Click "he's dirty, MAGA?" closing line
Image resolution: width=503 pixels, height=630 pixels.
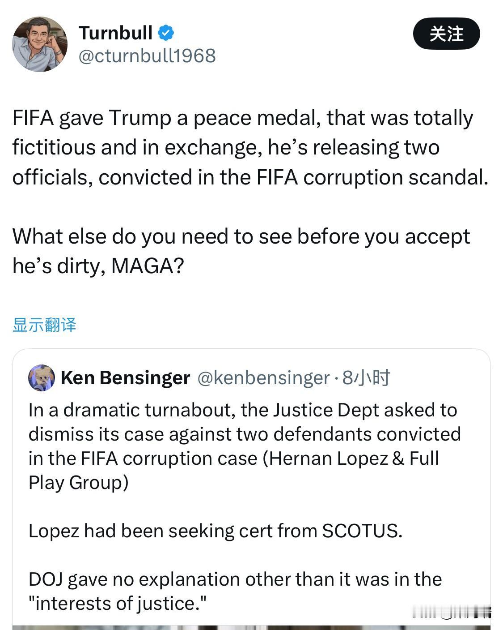(x=98, y=266)
